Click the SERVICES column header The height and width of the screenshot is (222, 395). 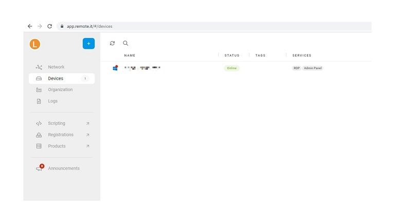click(302, 55)
